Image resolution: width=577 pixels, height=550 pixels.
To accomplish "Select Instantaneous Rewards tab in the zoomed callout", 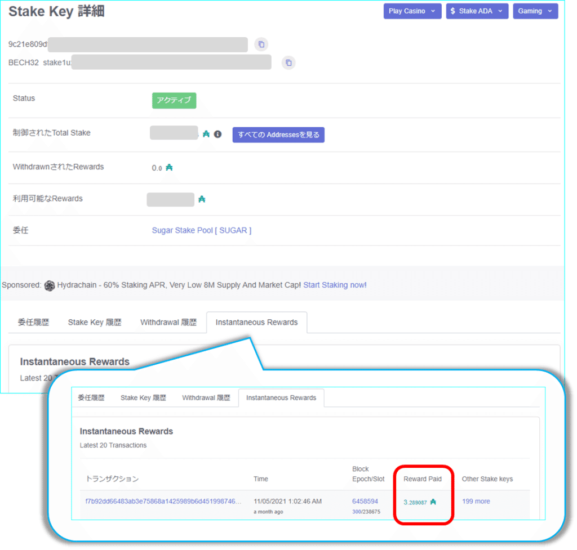I will tap(281, 398).
